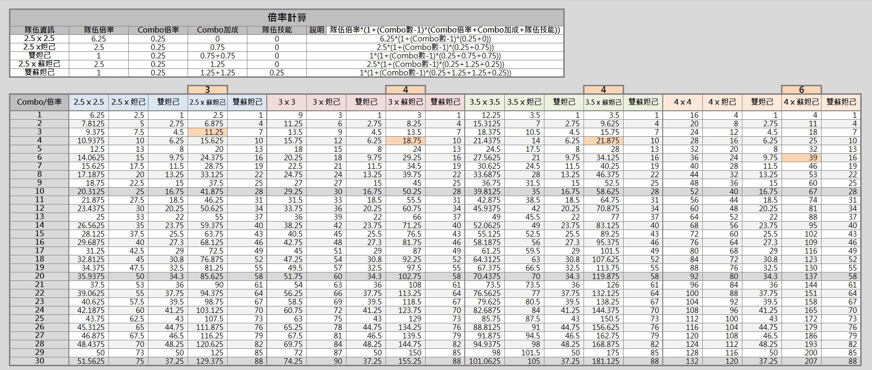Viewport: 872px width, 370px height.
Task: Click the 隊伍倍率 column header
Action: pyautogui.click(x=99, y=30)
